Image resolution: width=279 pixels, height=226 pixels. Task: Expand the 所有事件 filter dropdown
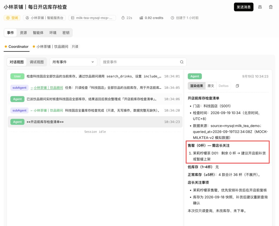point(73,62)
